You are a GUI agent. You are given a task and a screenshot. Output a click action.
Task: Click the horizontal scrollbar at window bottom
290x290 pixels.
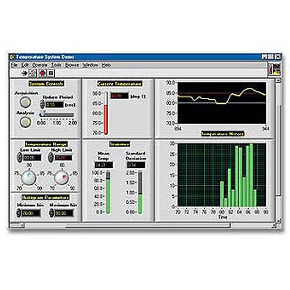coord(127,225)
